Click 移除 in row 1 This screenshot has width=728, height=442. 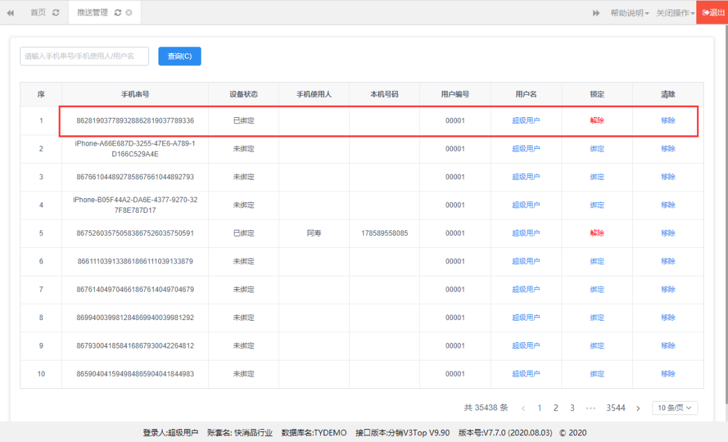point(668,121)
